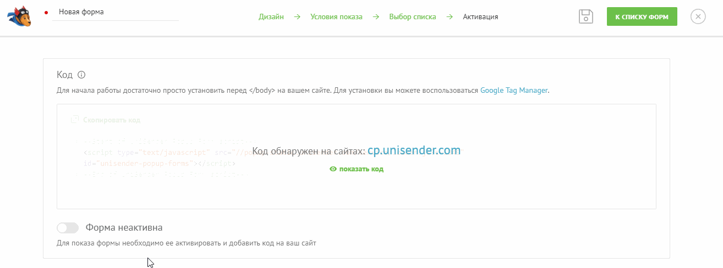Click the activation hint text under the toggle

coord(187,242)
